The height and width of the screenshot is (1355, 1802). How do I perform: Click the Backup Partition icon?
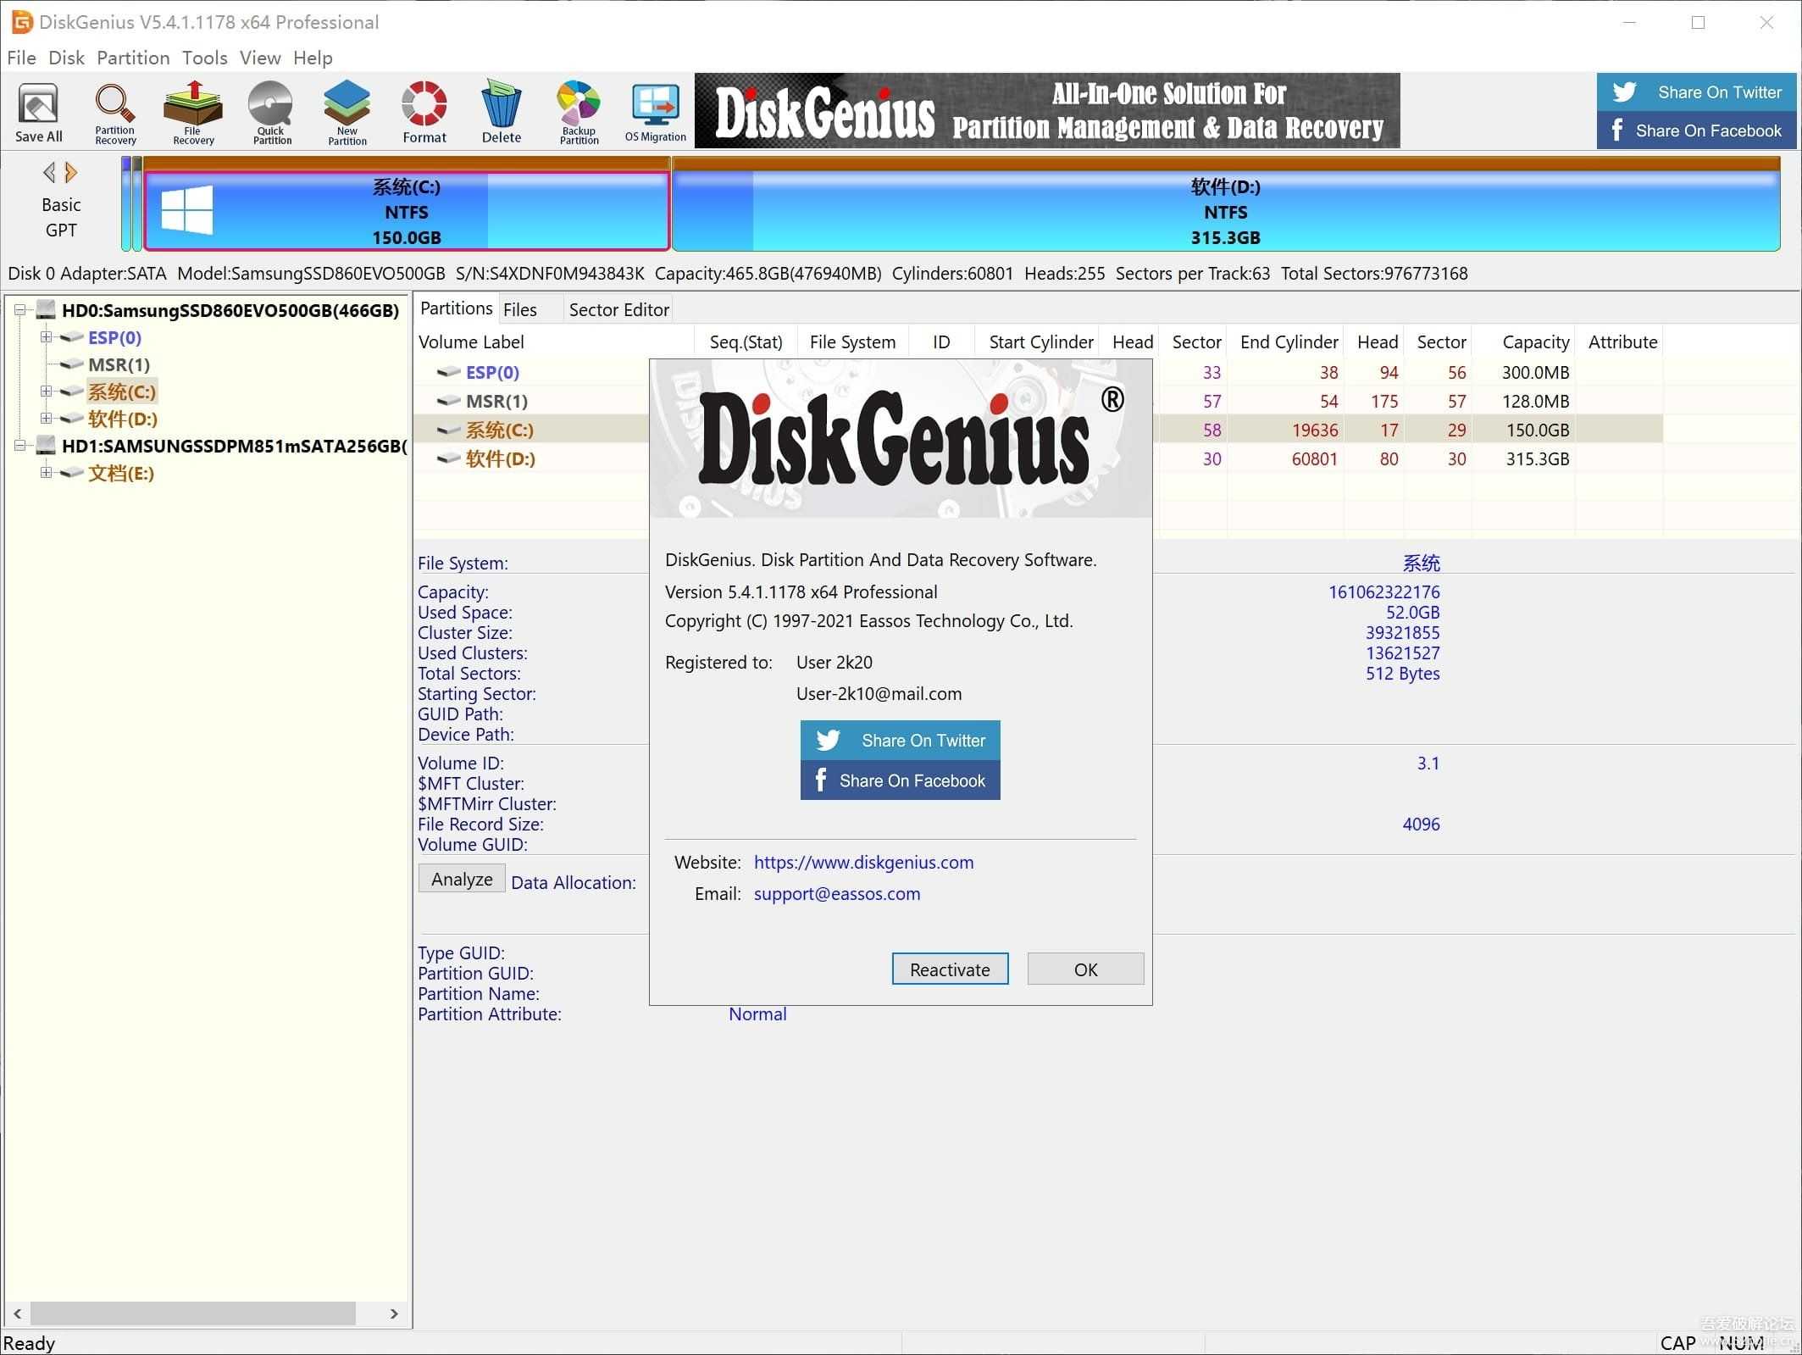point(578,111)
